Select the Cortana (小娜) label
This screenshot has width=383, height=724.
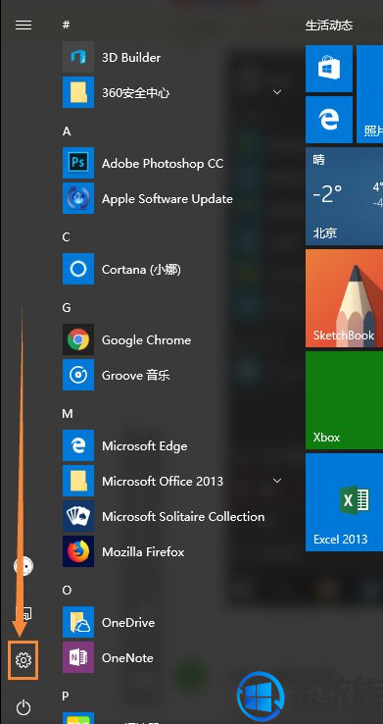141,269
